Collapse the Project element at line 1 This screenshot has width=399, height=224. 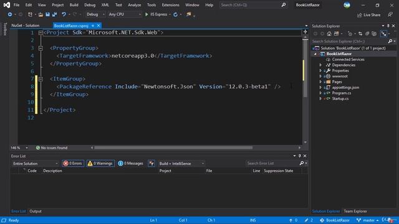tap(41, 32)
